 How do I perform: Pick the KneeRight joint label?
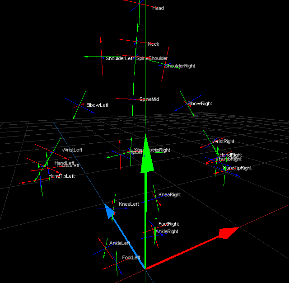(169, 195)
